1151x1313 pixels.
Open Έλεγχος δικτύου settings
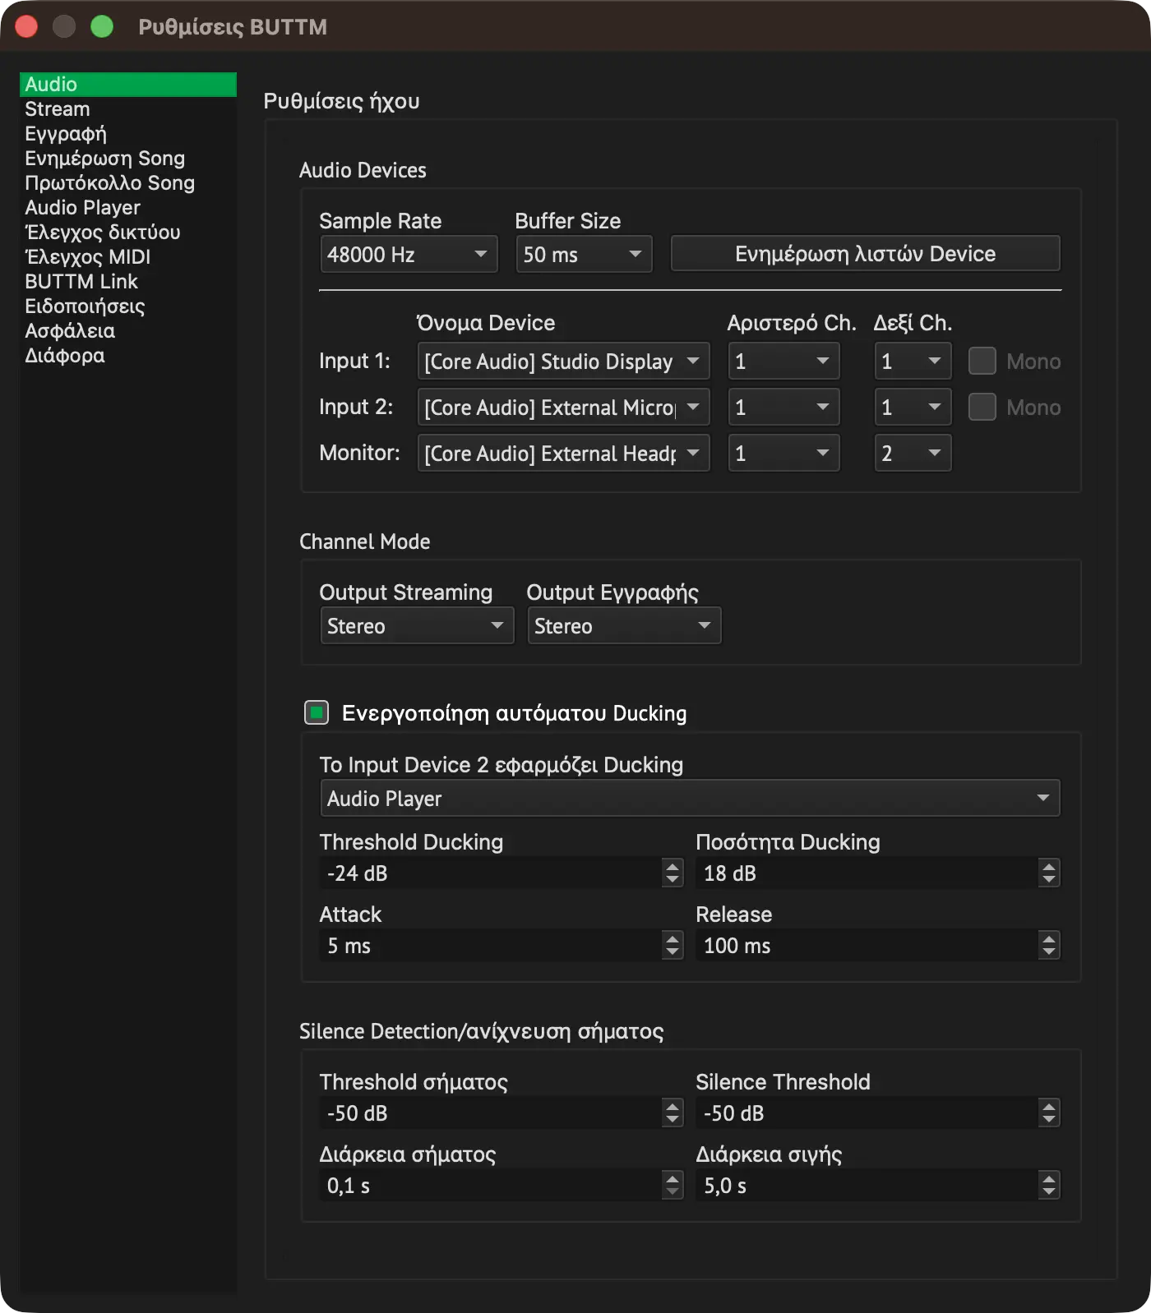[128, 233]
